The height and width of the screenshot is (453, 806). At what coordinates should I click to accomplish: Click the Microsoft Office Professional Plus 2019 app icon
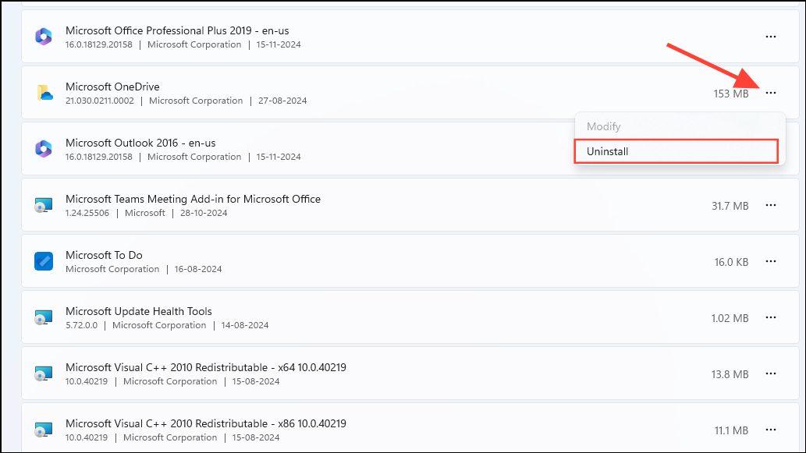44,37
